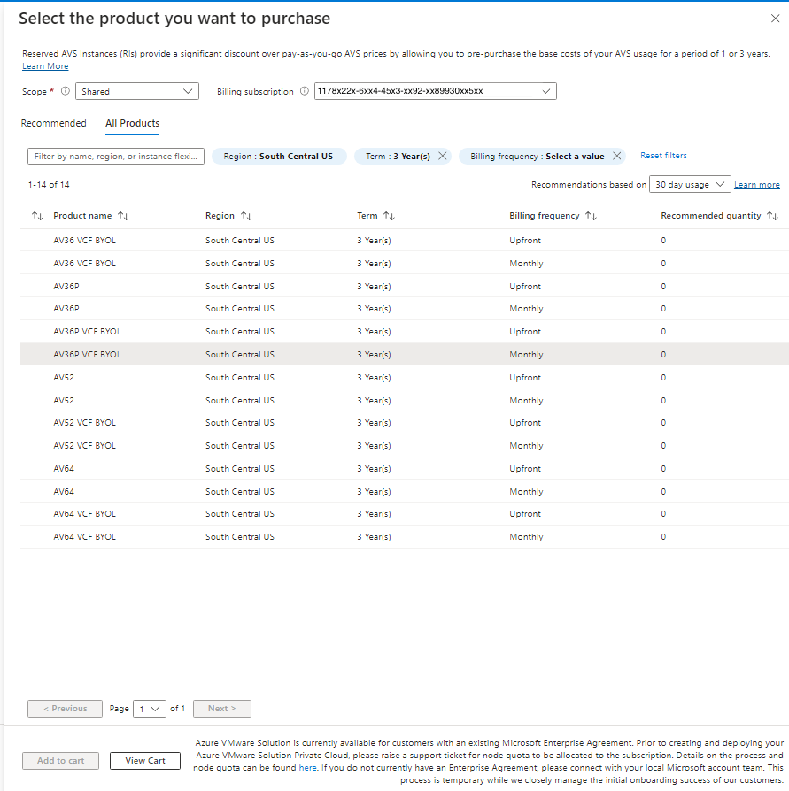Image resolution: width=789 pixels, height=791 pixels.
Task: Remove the Billing frequency filter chip
Action: tap(617, 156)
